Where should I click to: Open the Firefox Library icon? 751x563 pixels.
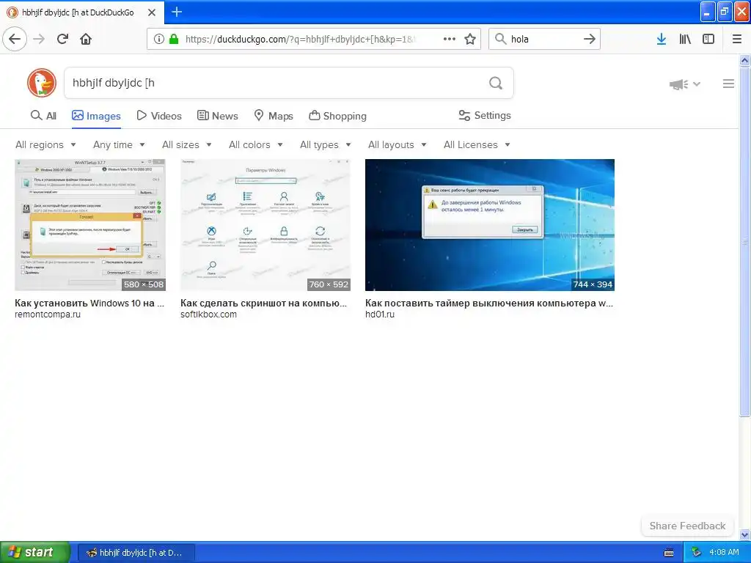685,40
